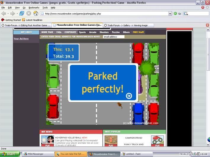Click the Stop loading icon
Viewport: 210px width, 157px height.
point(29,13)
